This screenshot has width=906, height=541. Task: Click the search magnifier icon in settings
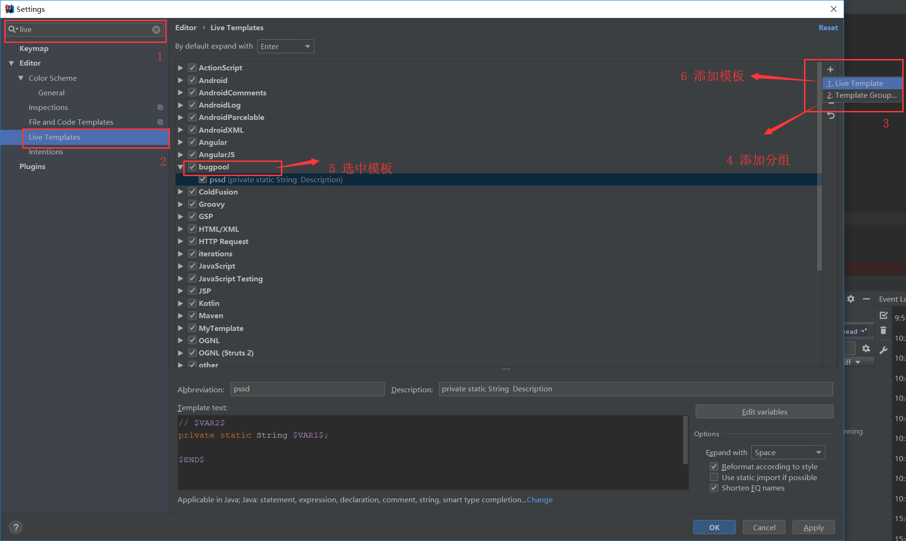coord(12,29)
